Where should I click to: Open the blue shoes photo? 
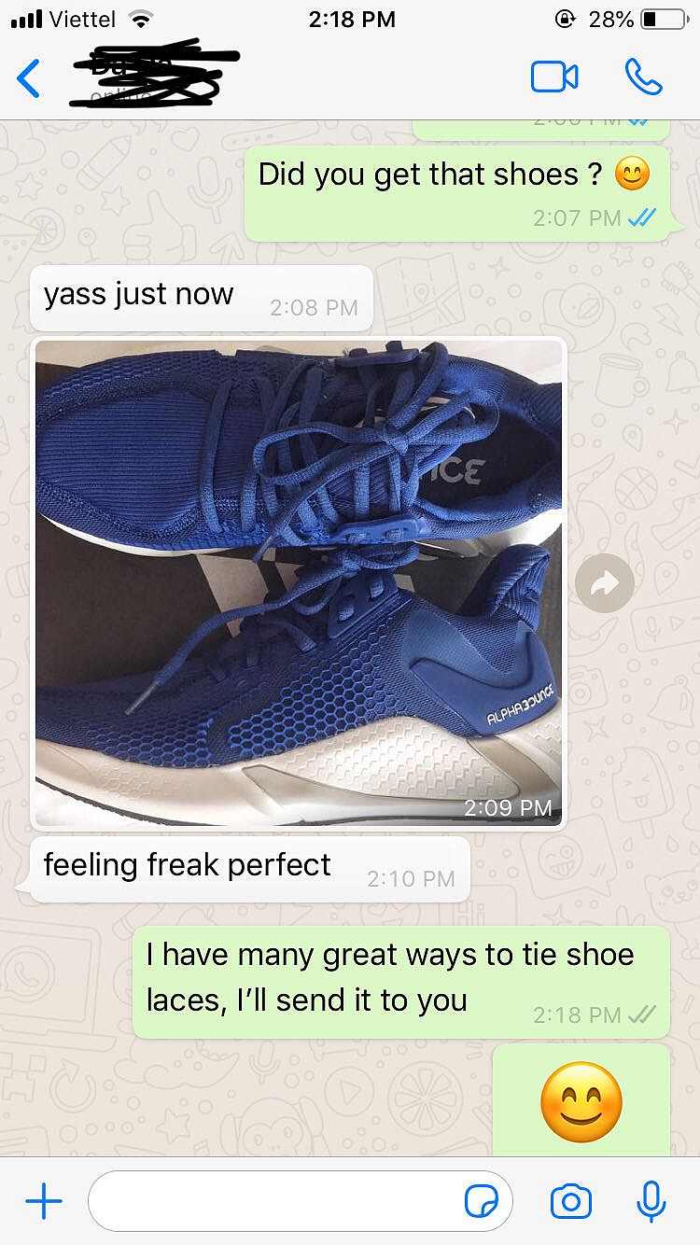click(299, 583)
